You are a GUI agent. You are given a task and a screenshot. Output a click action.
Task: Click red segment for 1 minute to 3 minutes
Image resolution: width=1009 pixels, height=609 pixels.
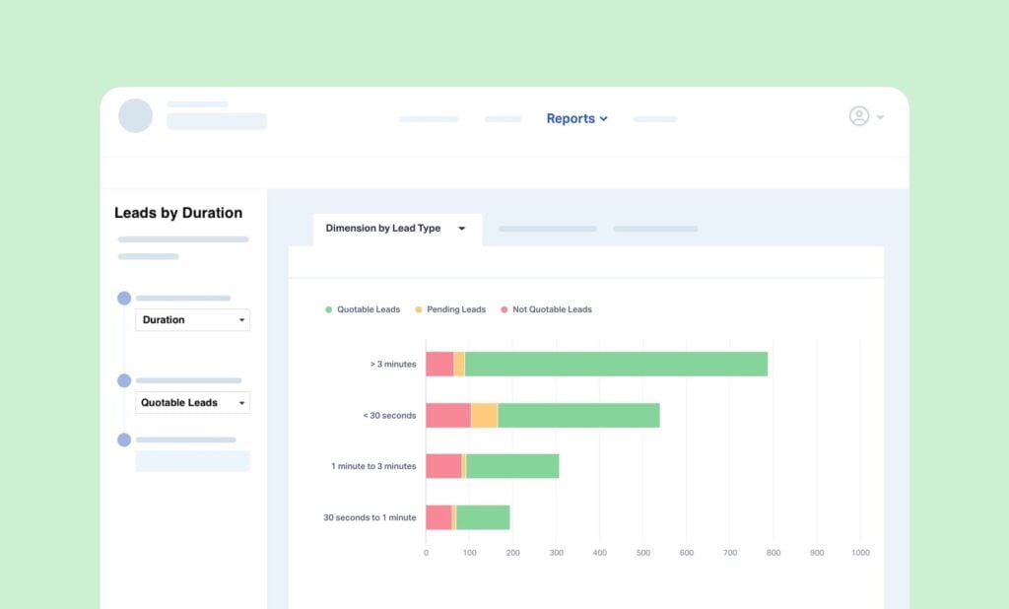pos(444,466)
